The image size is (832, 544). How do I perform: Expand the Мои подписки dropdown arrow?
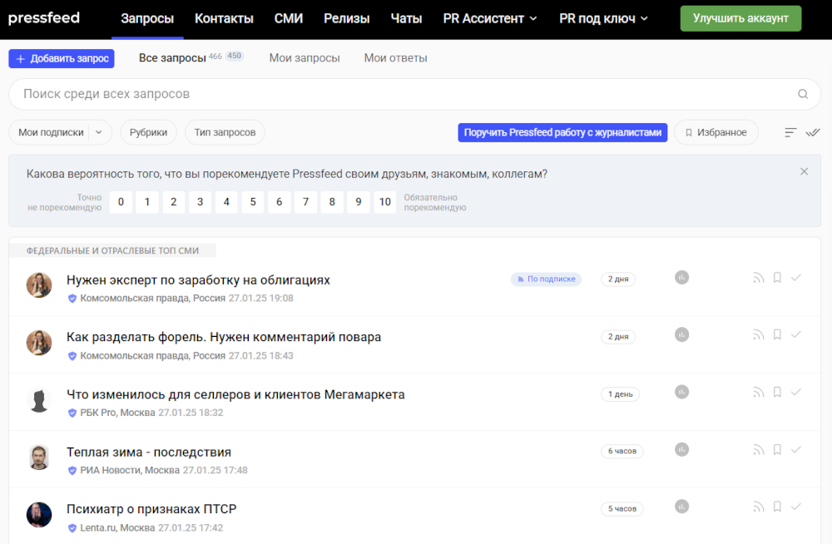click(99, 132)
